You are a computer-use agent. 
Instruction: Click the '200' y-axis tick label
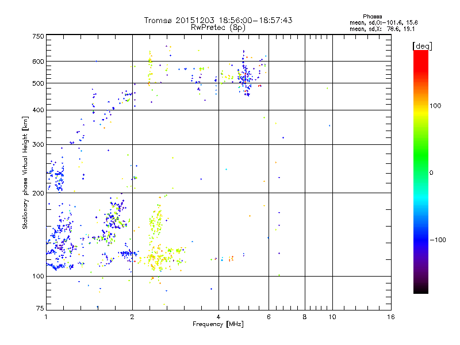(x=38, y=193)
